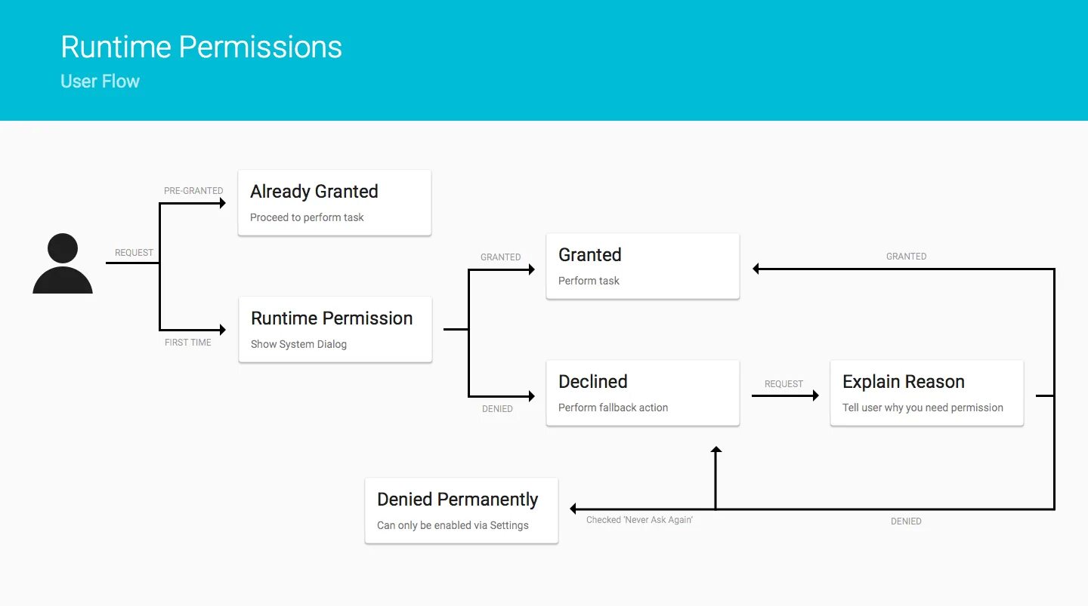Image resolution: width=1088 pixels, height=606 pixels.
Task: Click the REQUEST label beside user icon
Action: pos(134,253)
